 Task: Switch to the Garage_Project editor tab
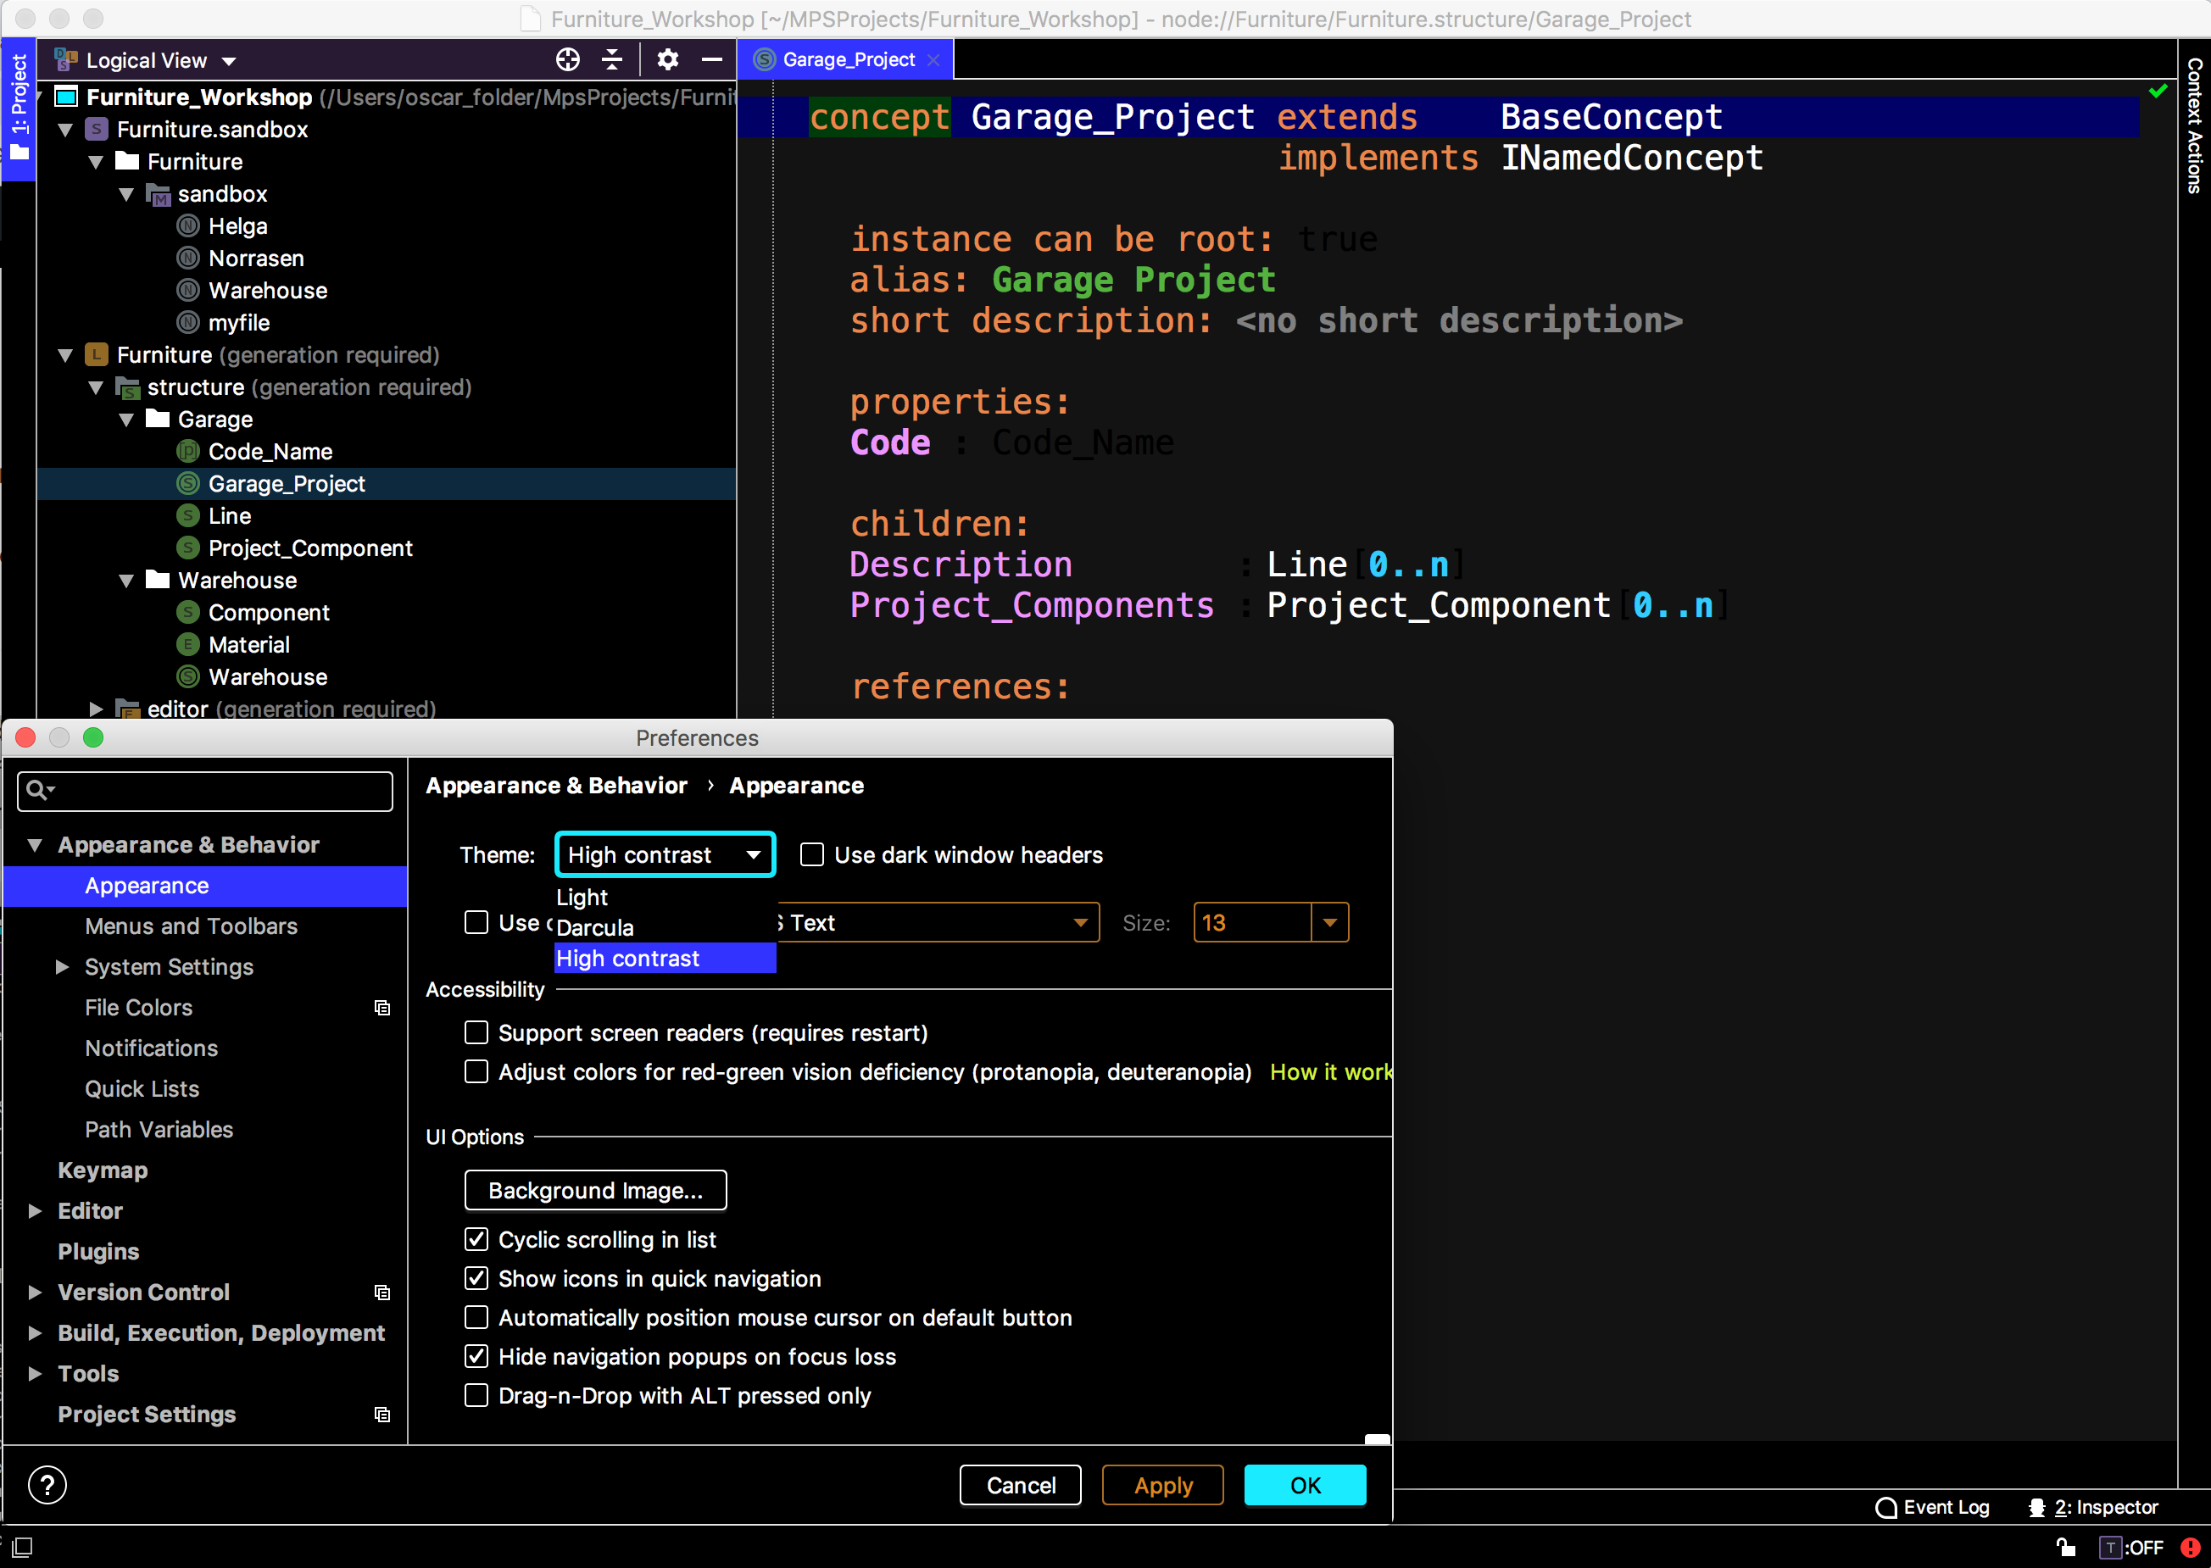tap(847, 60)
